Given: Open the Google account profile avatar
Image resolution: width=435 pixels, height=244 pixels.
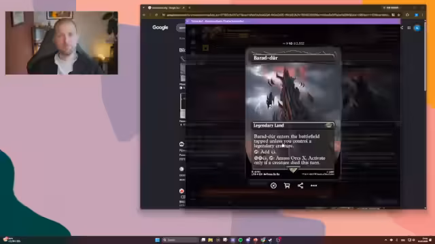Looking at the screenshot, I should [x=417, y=28].
